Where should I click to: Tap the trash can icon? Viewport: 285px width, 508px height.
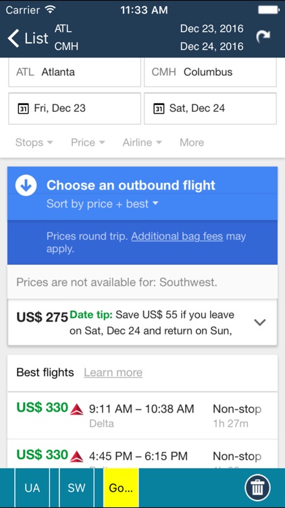[257, 488]
